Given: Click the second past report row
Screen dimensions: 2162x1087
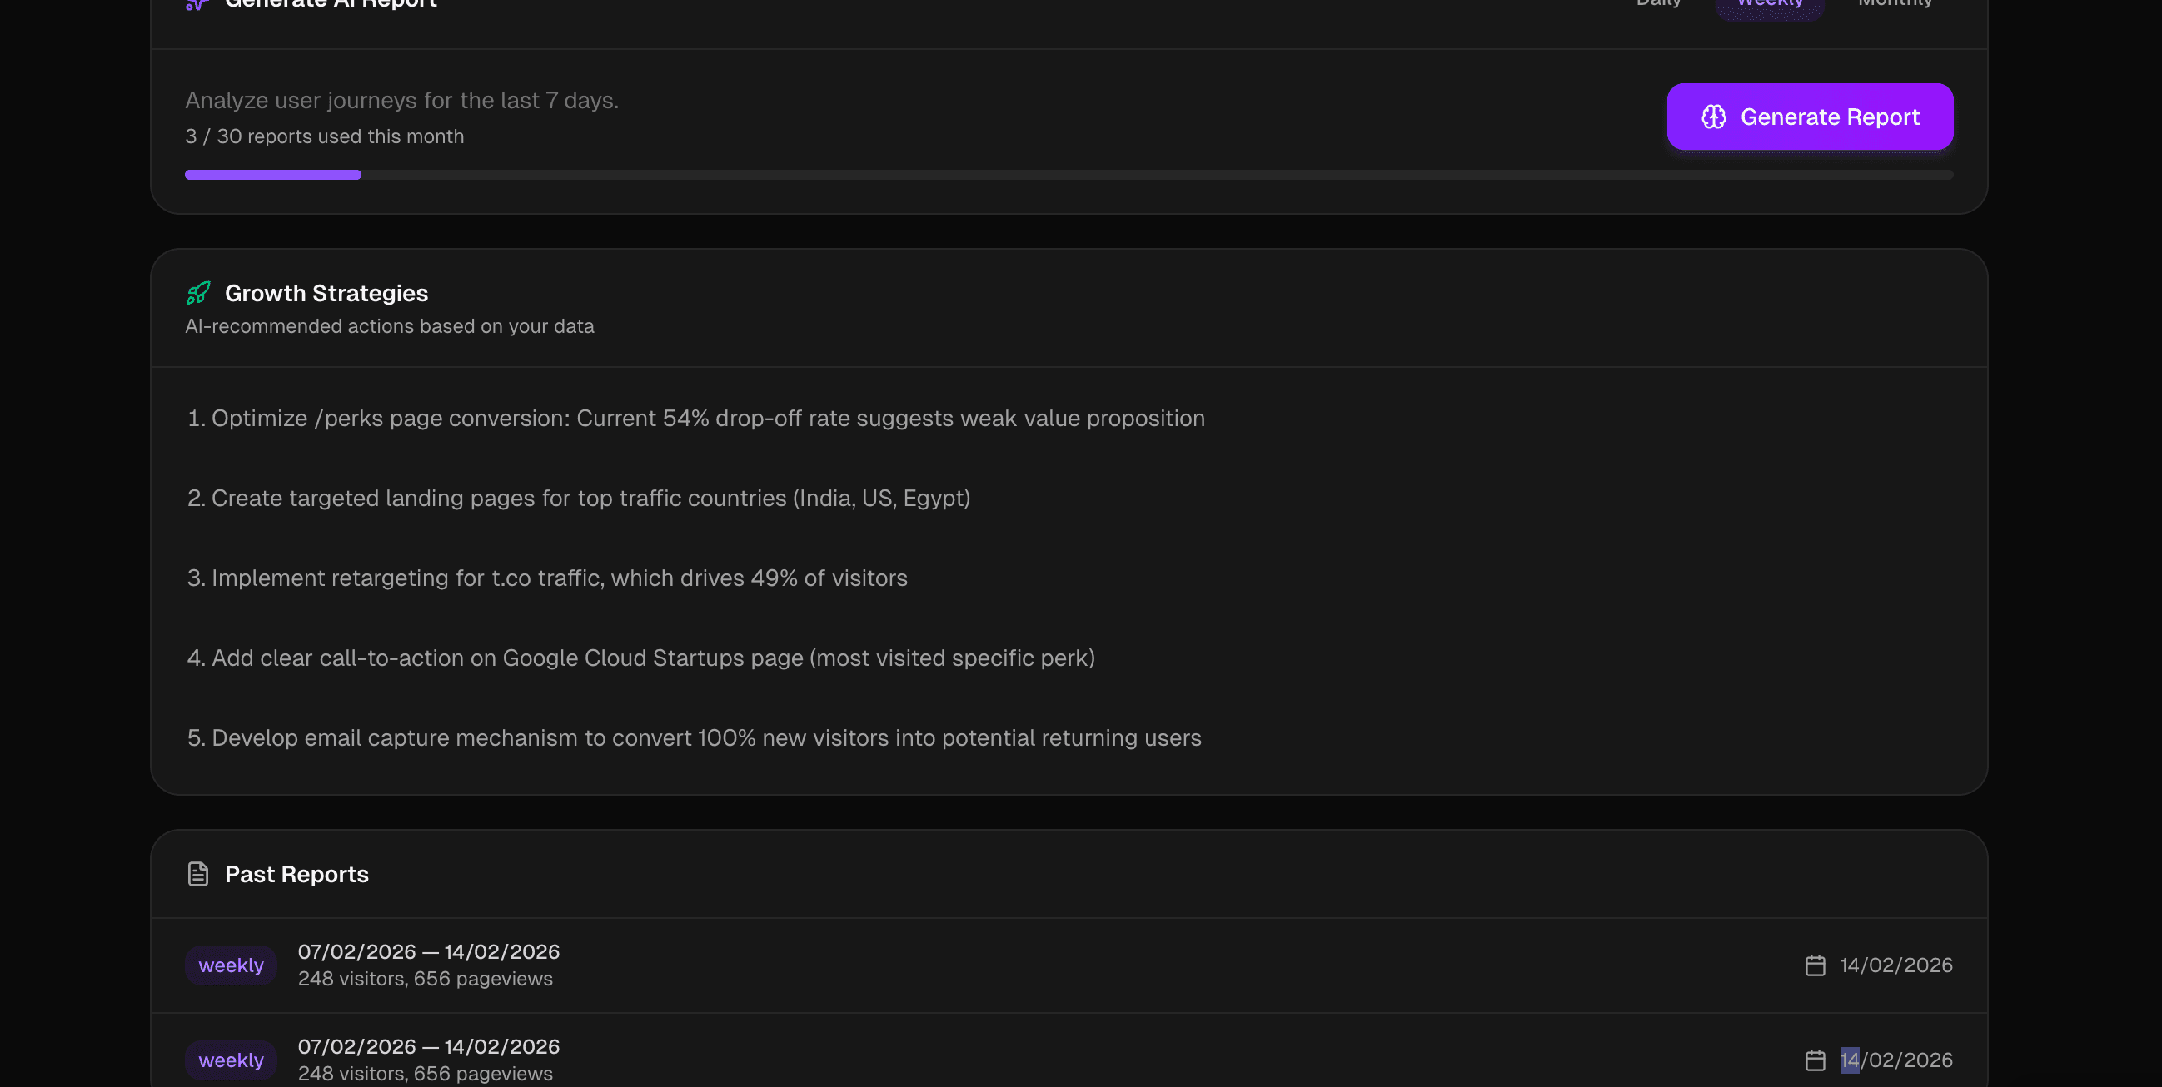Looking at the screenshot, I should click(x=1068, y=1060).
